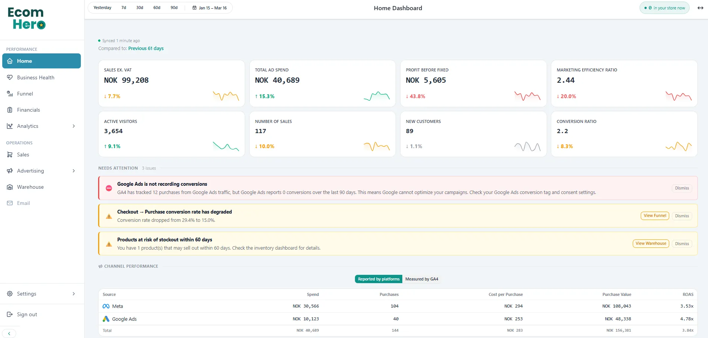Select the 30d date range option
This screenshot has height=338, width=708.
tap(139, 8)
